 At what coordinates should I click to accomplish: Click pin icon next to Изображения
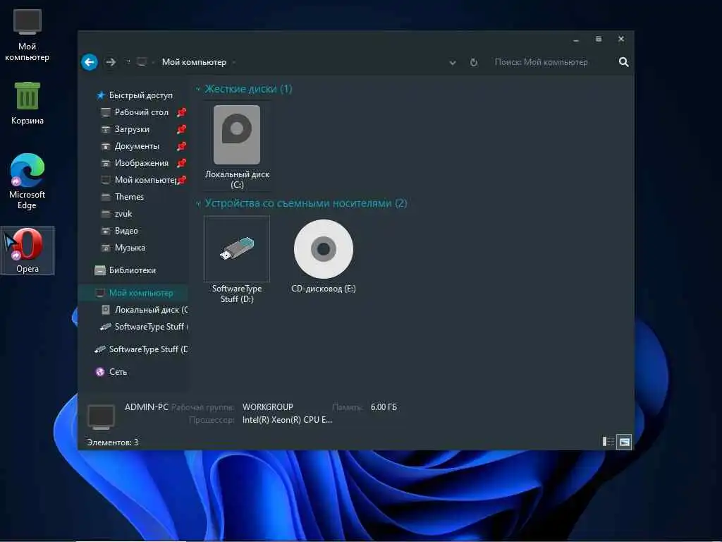click(x=182, y=163)
